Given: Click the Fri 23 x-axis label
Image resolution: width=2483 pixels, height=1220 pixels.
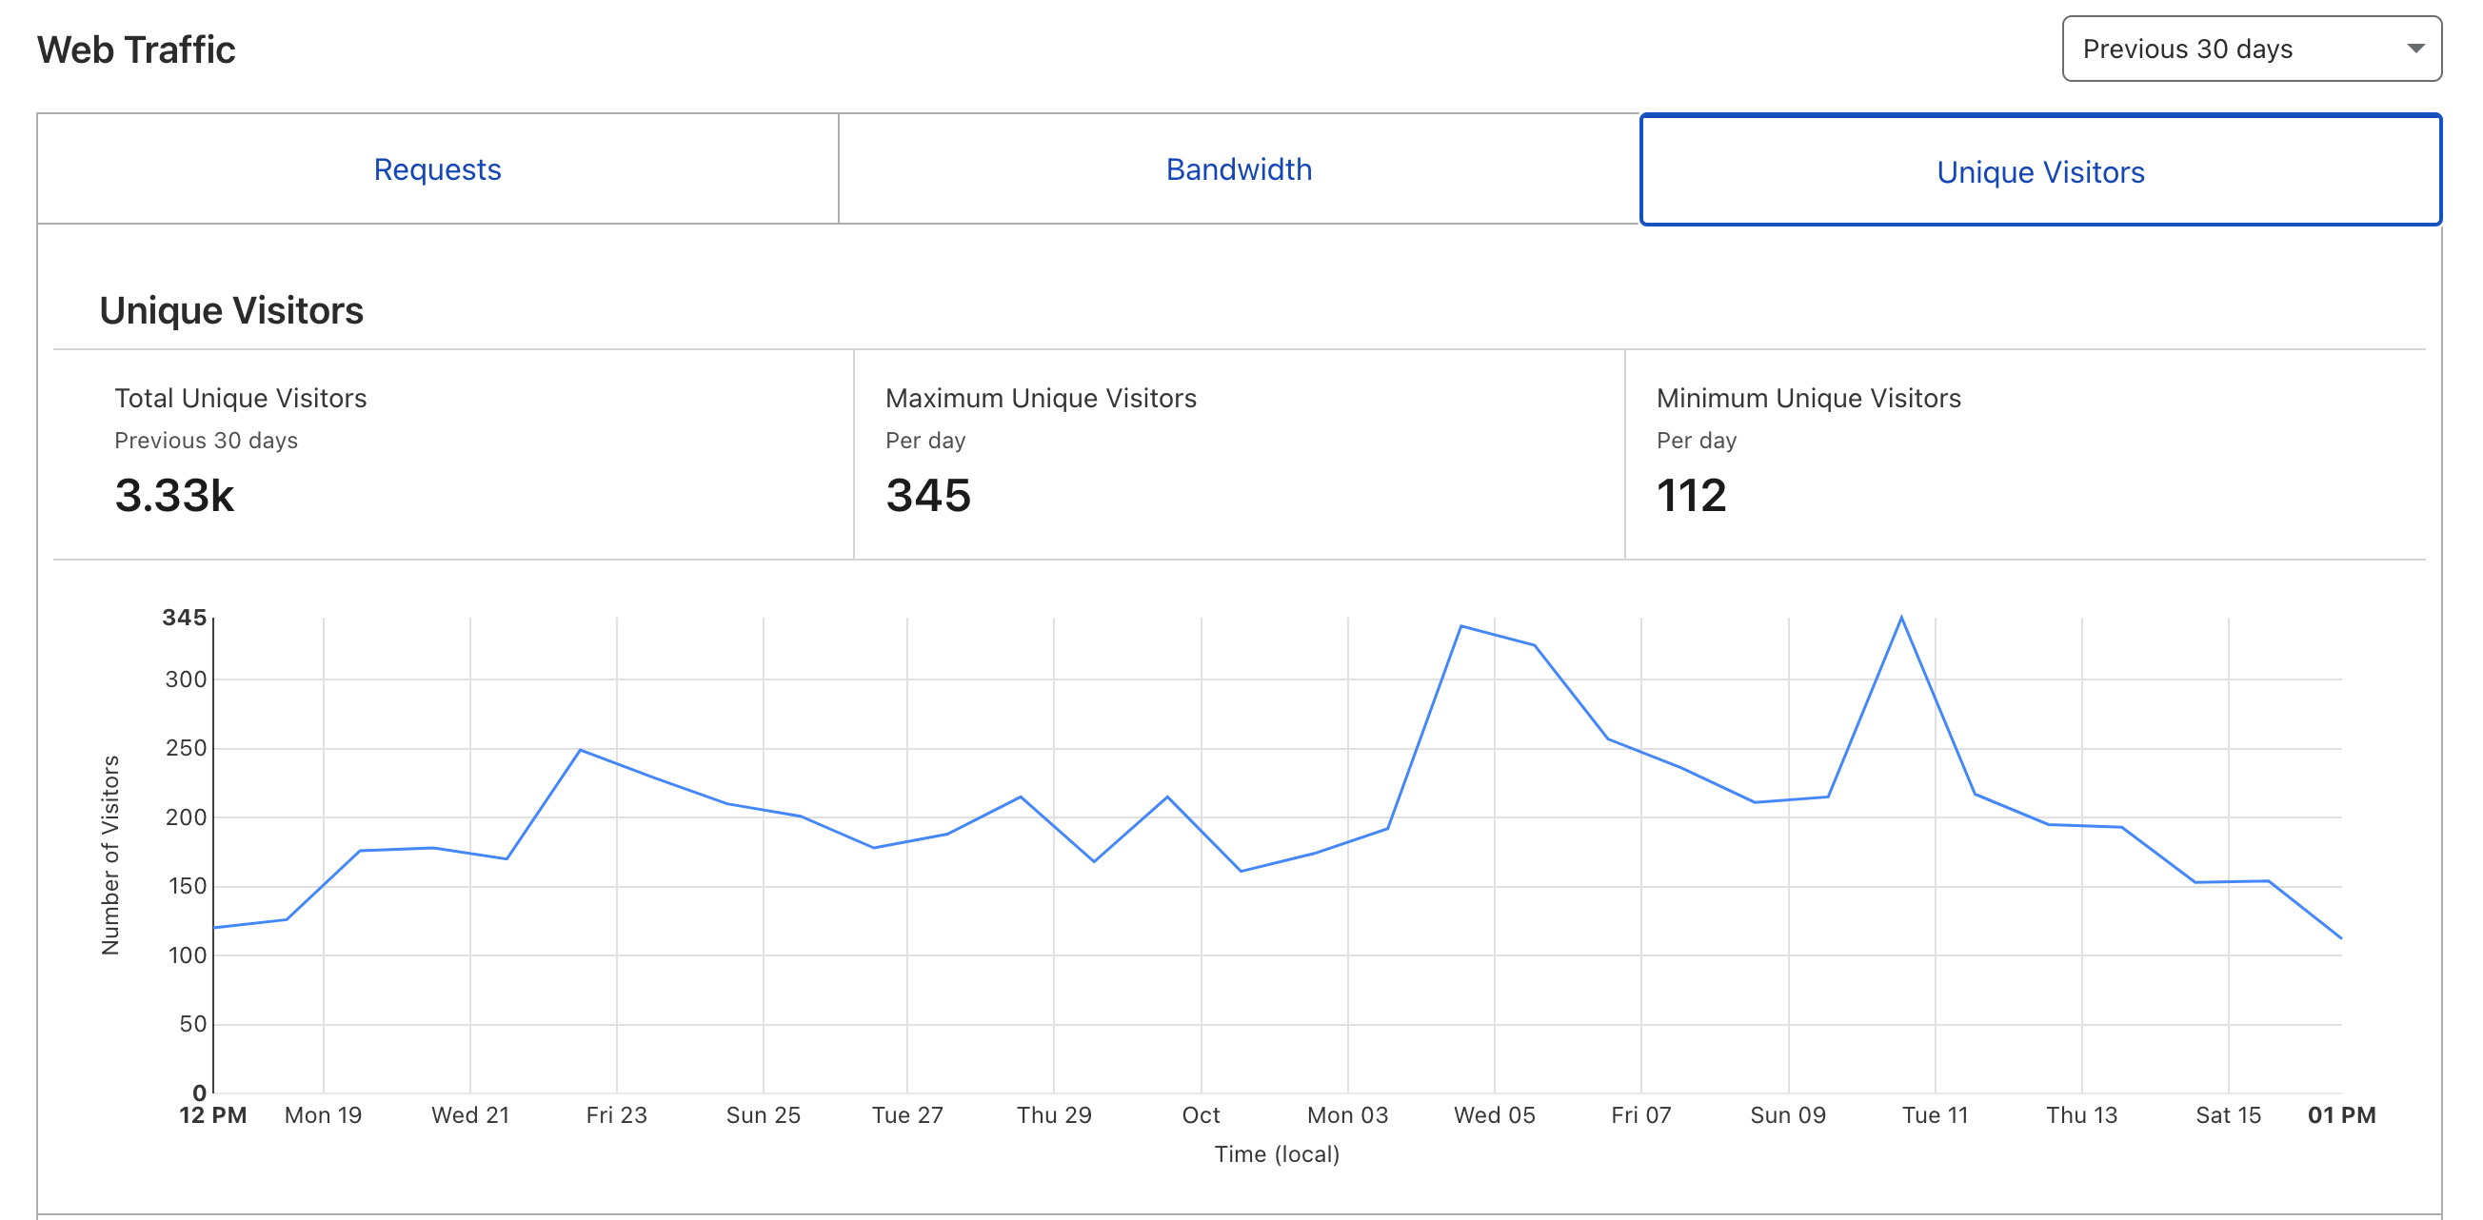Looking at the screenshot, I should pos(616,1115).
